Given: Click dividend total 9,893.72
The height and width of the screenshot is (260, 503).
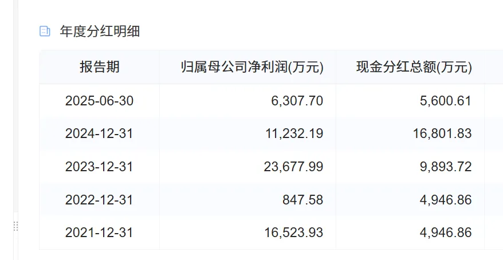Looking at the screenshot, I should point(446,167).
